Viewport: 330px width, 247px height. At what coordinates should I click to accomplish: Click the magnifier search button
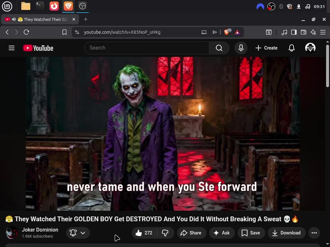(x=219, y=48)
